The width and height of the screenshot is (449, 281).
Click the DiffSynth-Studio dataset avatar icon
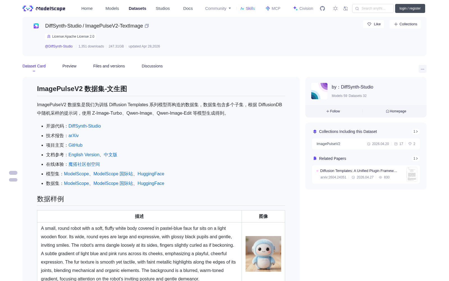pos(36,26)
